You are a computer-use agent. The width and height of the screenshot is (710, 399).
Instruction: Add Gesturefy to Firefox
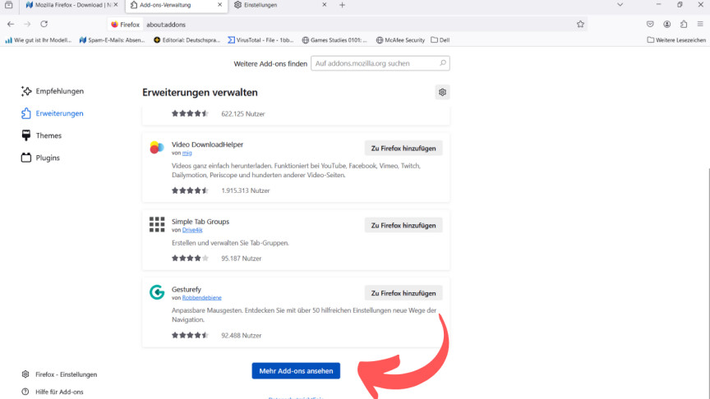[403, 293]
